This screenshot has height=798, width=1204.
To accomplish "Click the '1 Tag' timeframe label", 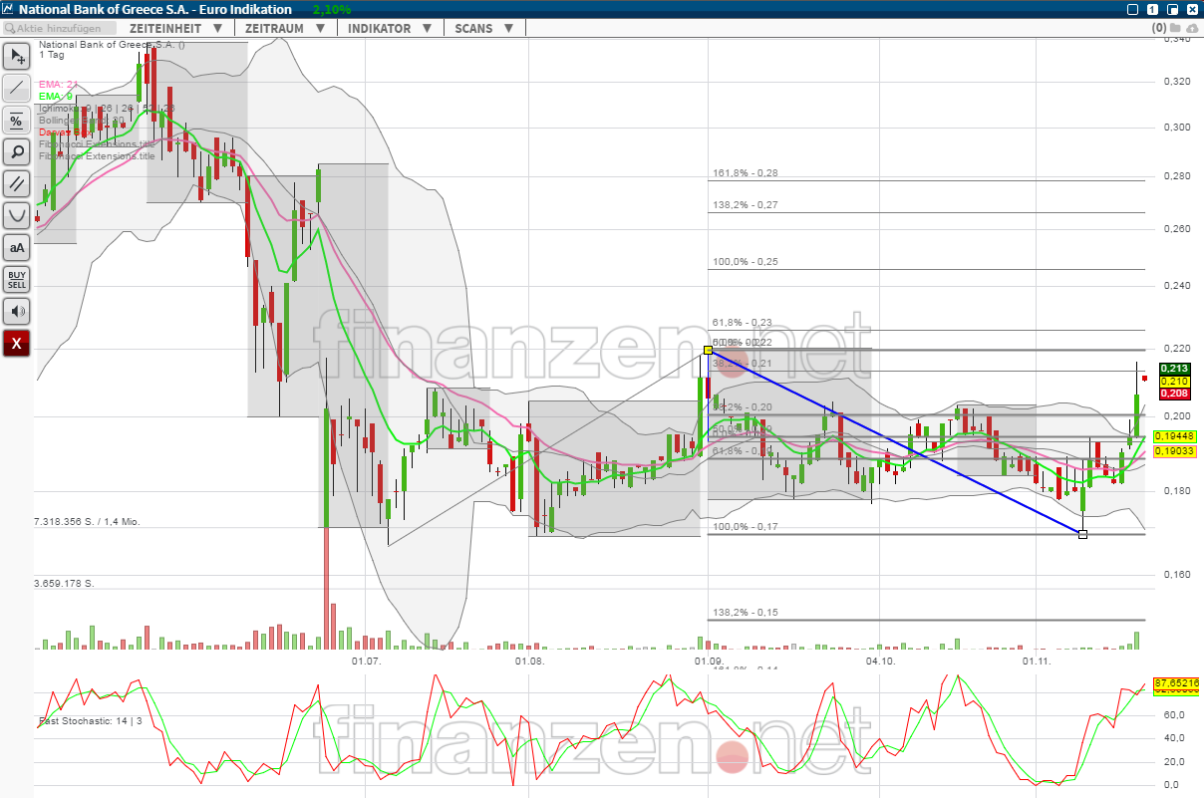I will click(52, 55).
